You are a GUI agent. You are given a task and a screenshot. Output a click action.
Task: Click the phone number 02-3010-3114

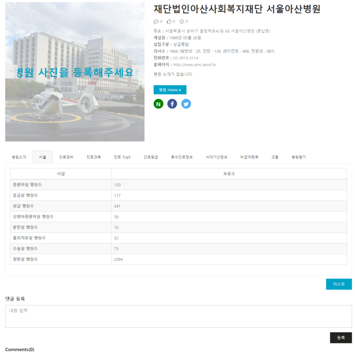(x=186, y=58)
